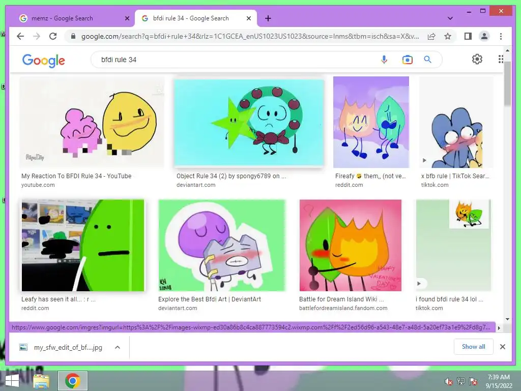521x391 pixels.
Task: Click battlefordreamisland.fandom.com source text
Action: pyautogui.click(x=343, y=308)
